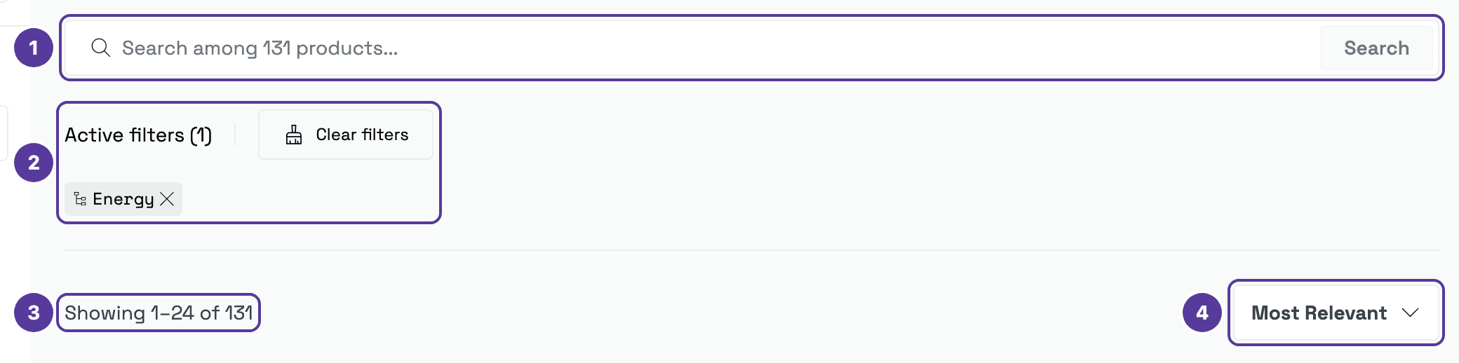Click the purple number 3 badge

coord(34,313)
